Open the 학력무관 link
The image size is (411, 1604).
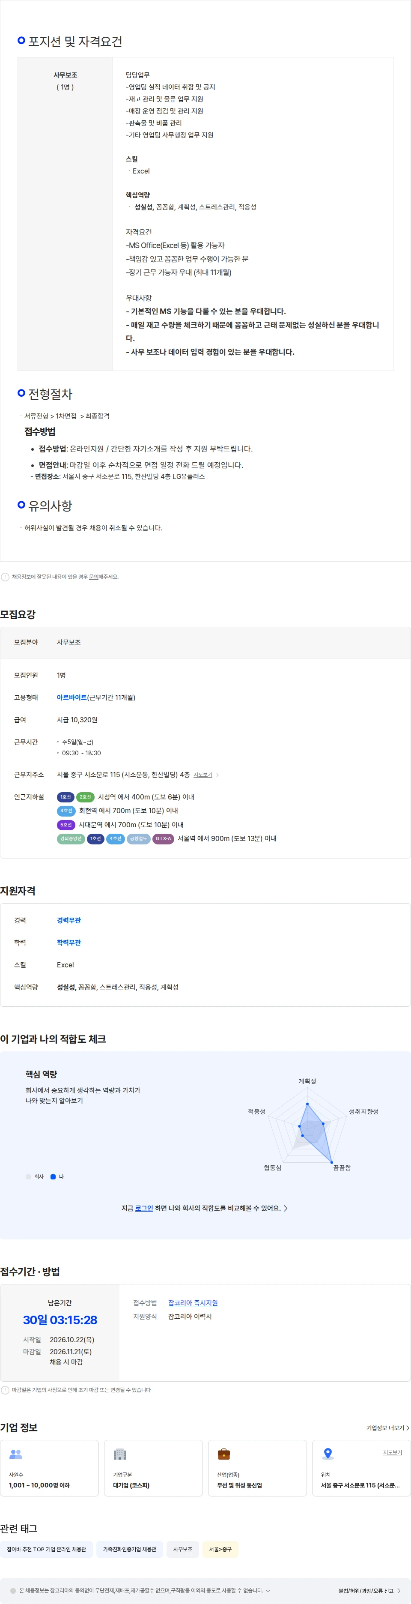69,943
